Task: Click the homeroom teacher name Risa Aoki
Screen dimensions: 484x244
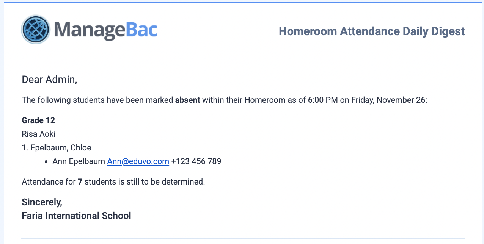Action: [x=39, y=134]
